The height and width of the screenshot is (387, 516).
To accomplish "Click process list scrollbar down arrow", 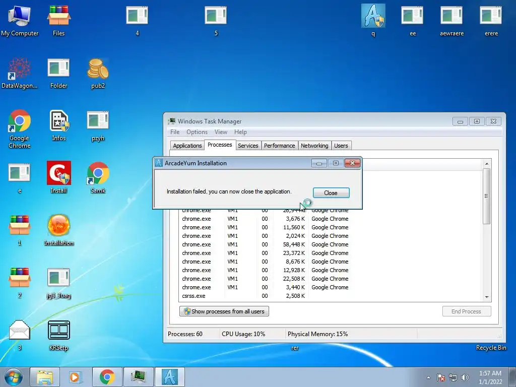I will pos(487,297).
